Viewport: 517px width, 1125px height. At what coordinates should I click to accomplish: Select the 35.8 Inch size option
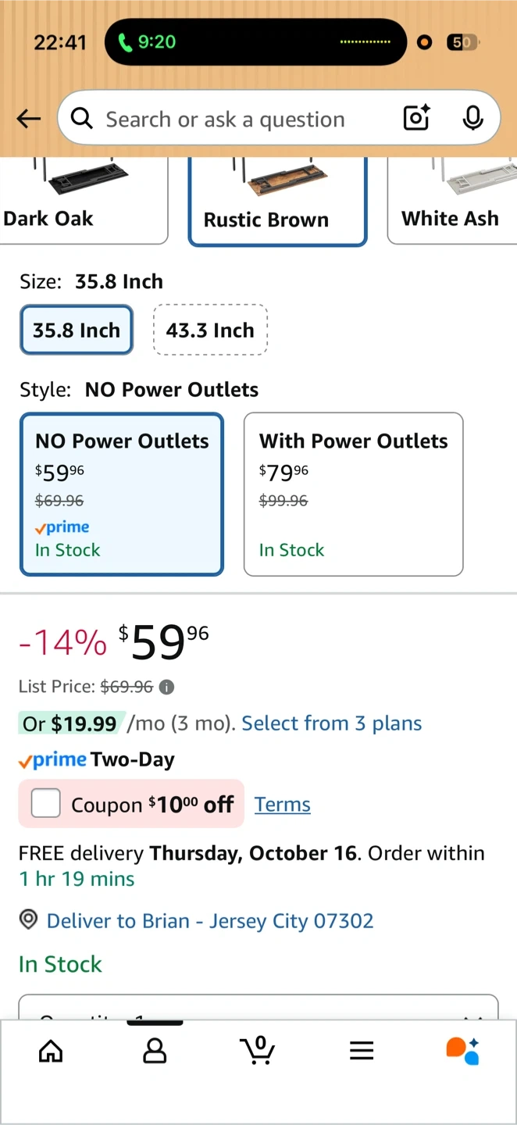(x=77, y=330)
